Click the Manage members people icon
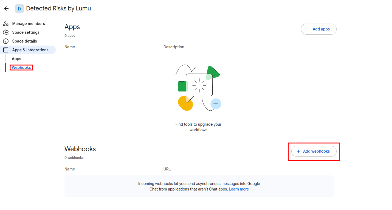 6,24
